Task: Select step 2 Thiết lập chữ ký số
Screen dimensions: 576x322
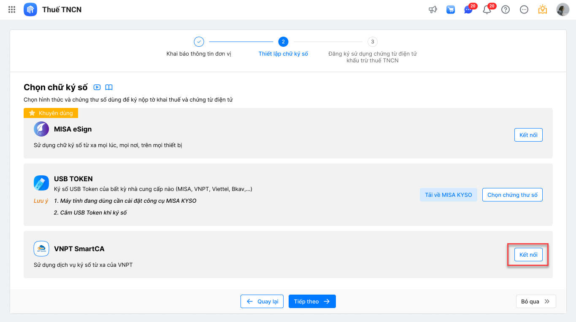Action: [x=283, y=42]
